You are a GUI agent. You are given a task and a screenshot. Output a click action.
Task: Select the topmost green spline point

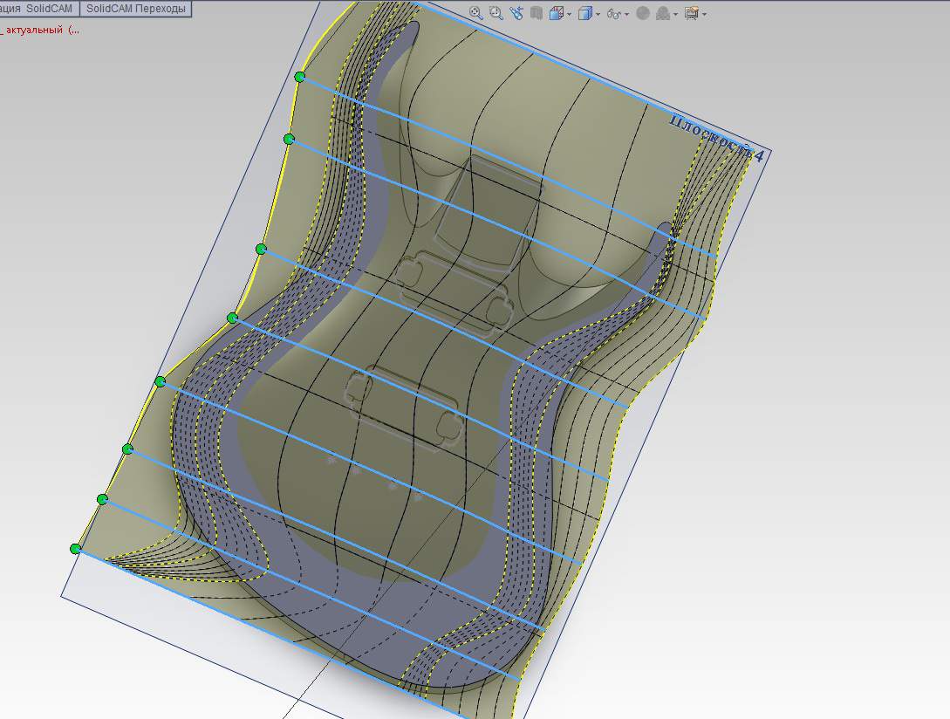300,77
